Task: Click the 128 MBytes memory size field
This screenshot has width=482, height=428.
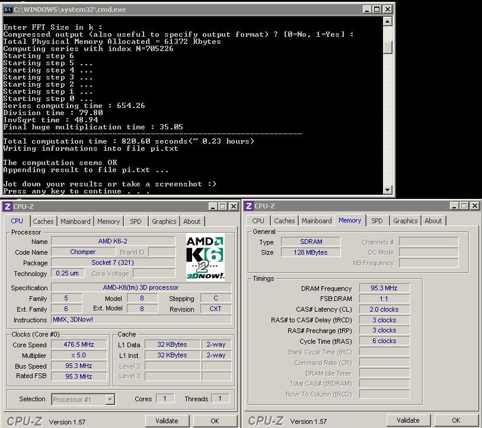Action: pos(311,252)
